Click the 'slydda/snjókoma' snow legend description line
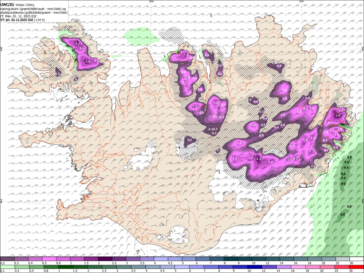The height and width of the screenshot is (273, 364). coord(34,12)
